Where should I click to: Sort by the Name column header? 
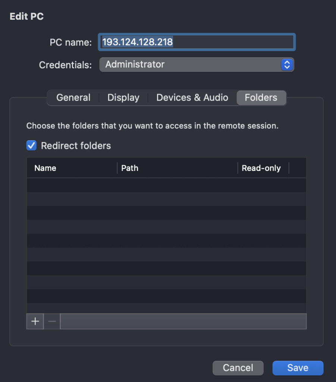(x=72, y=168)
